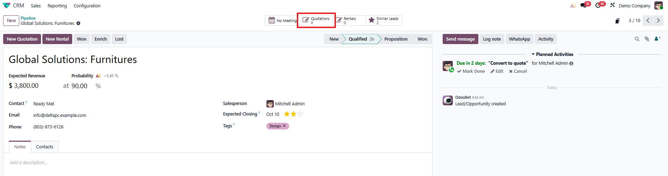668x176 pixels.
Task: Open the activities clock icon
Action: tap(598, 6)
